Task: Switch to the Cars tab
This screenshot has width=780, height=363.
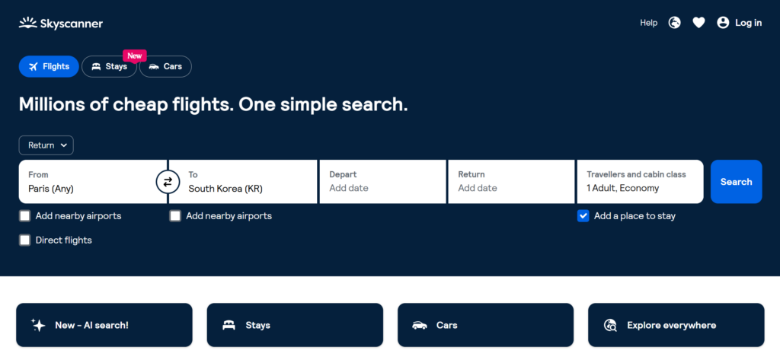Action: coord(165,67)
